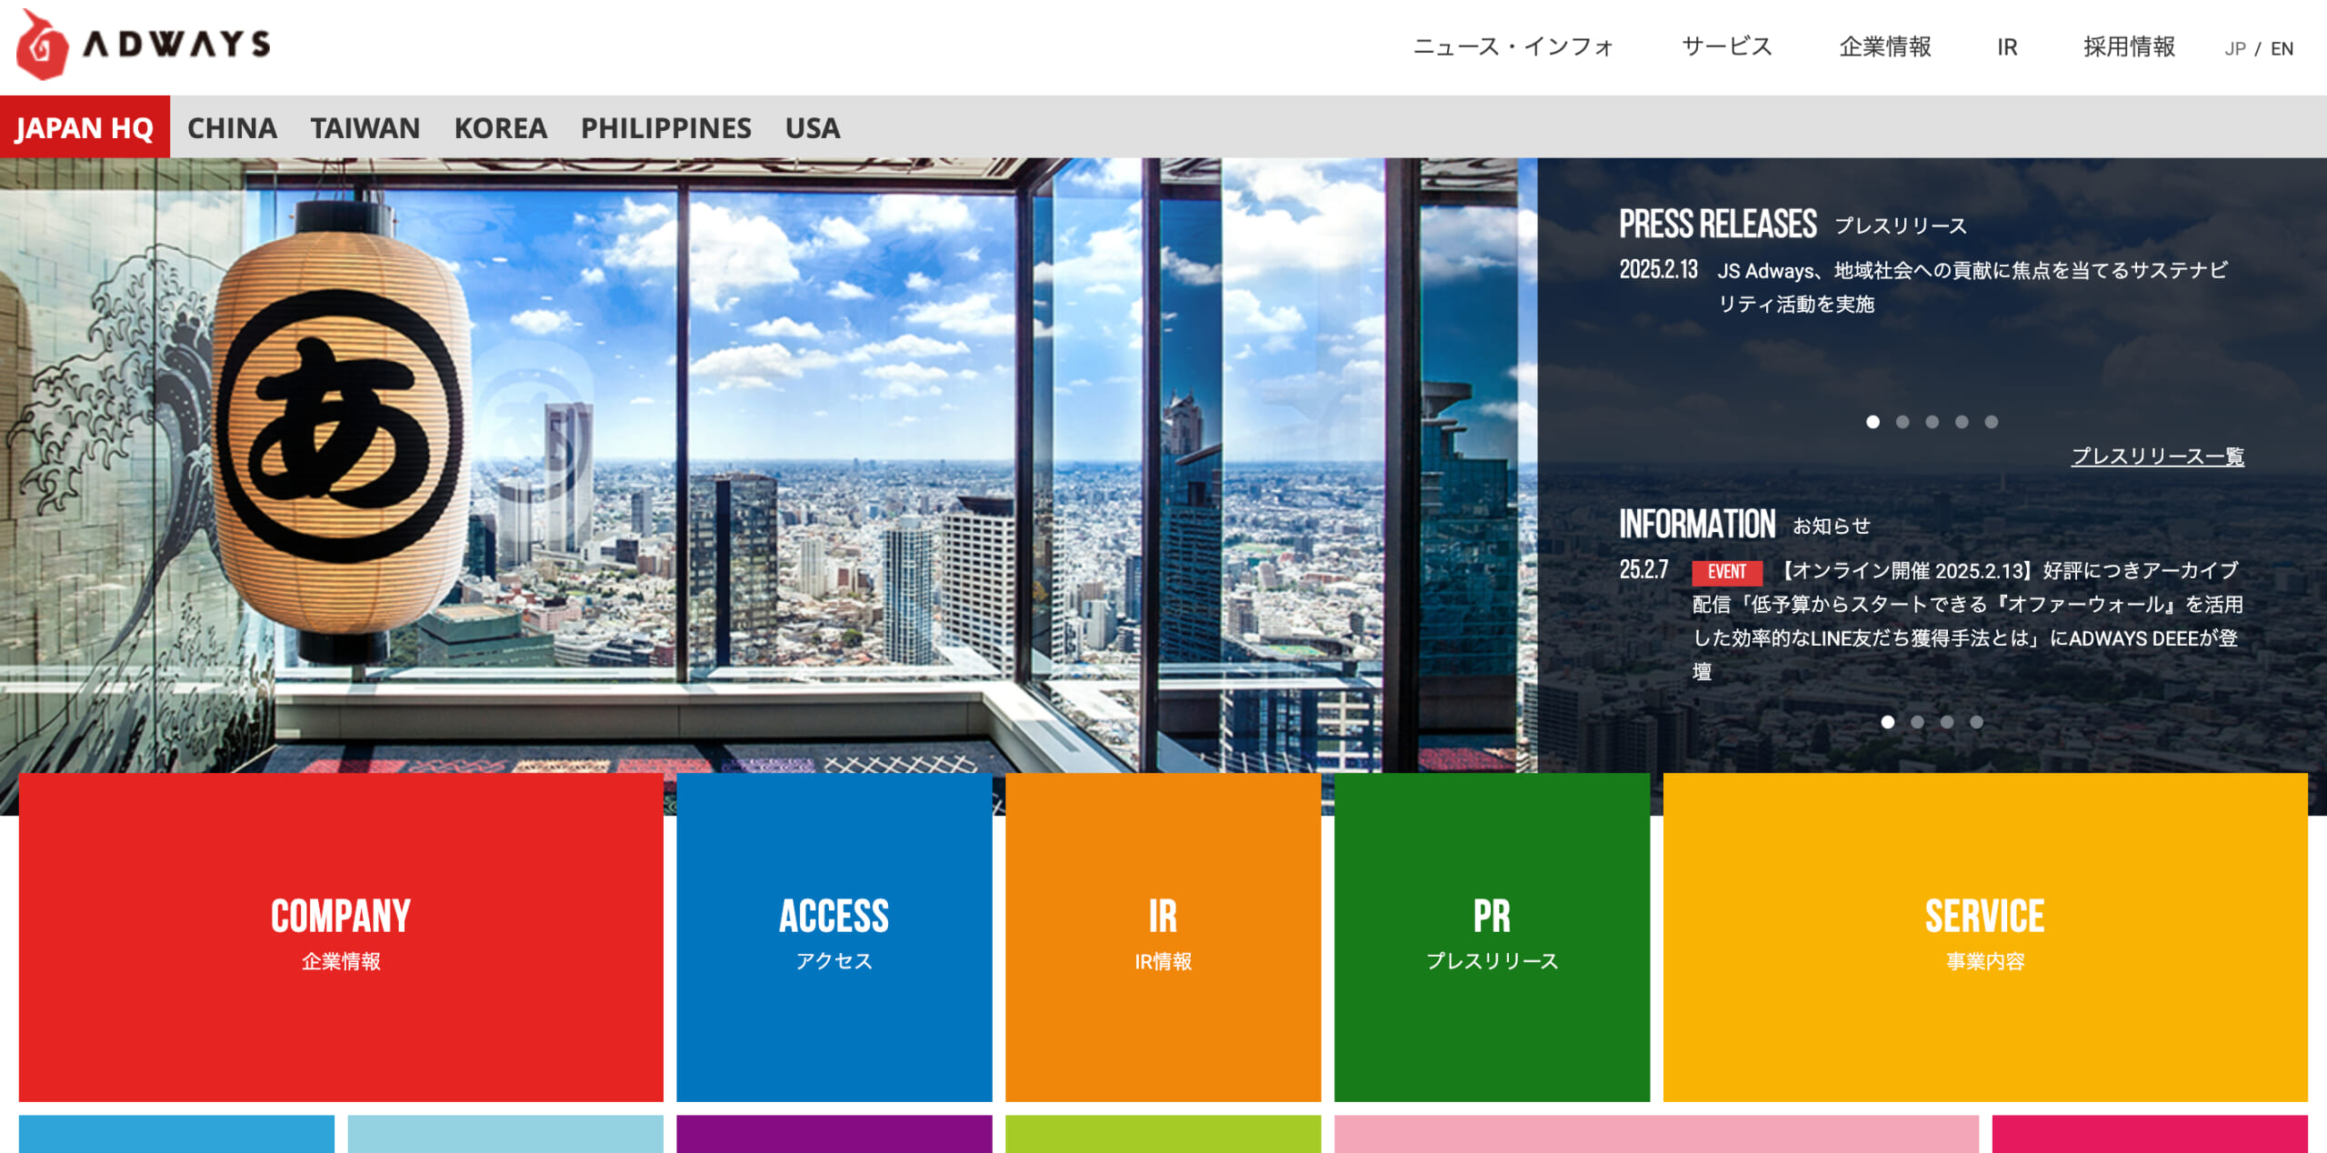Viewport: 2327px width, 1153px height.
Task: Show third information slide dot
Action: (x=1947, y=722)
